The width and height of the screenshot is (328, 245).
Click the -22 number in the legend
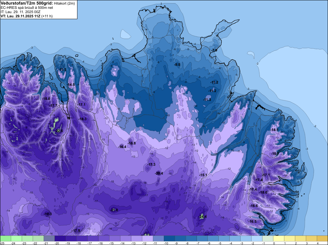pos(35,243)
